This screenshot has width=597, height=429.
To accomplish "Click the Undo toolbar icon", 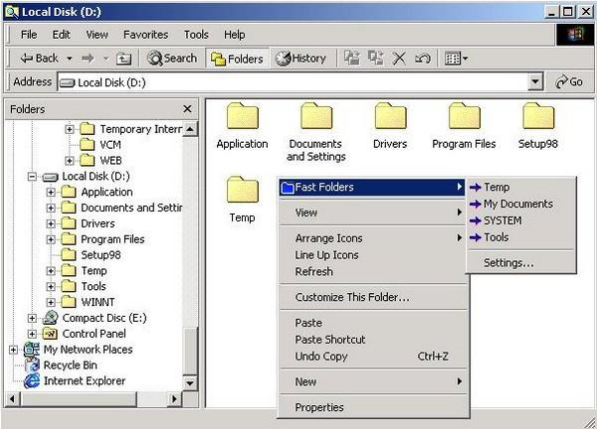I will (421, 59).
